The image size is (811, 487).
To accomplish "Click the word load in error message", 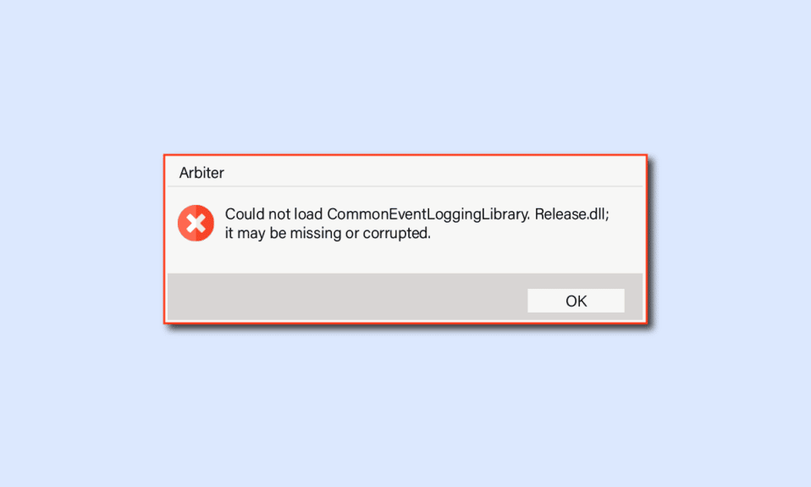I will coord(308,214).
